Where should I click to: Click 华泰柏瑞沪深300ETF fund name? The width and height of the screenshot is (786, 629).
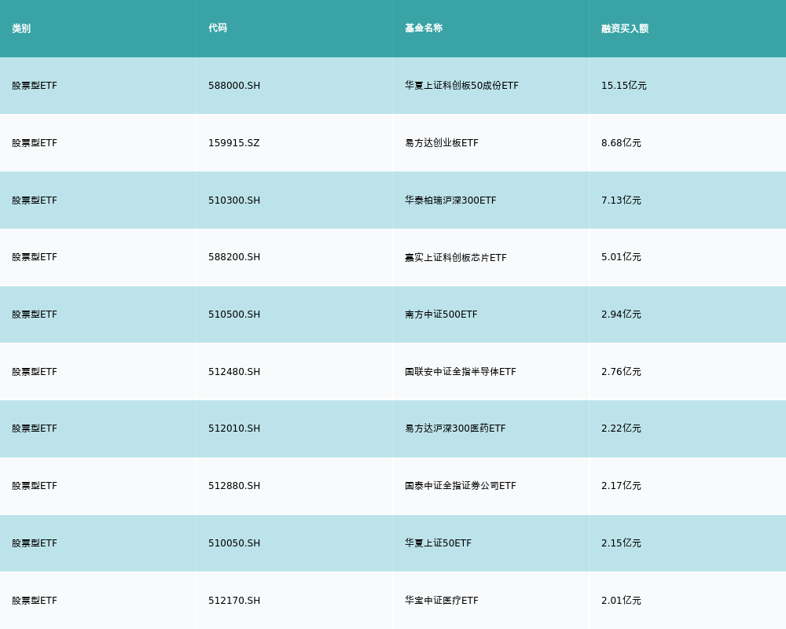click(450, 200)
